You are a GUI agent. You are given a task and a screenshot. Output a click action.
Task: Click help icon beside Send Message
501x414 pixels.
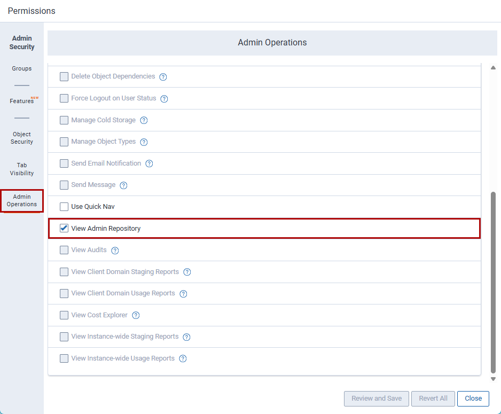coord(123,185)
